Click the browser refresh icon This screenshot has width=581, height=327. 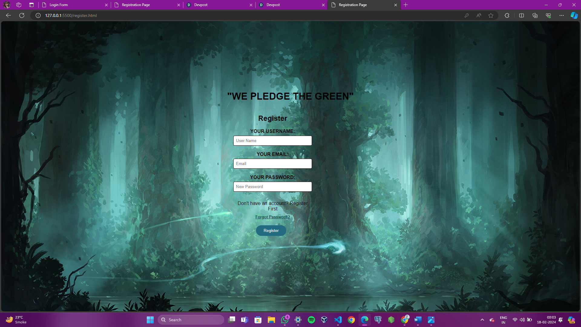(22, 15)
